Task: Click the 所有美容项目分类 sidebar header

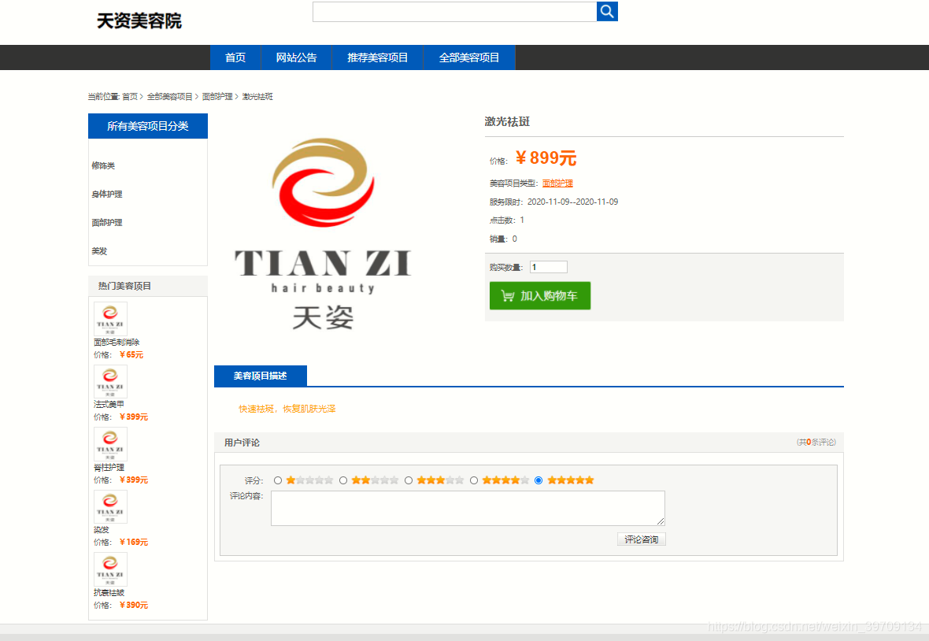Action: coord(148,126)
